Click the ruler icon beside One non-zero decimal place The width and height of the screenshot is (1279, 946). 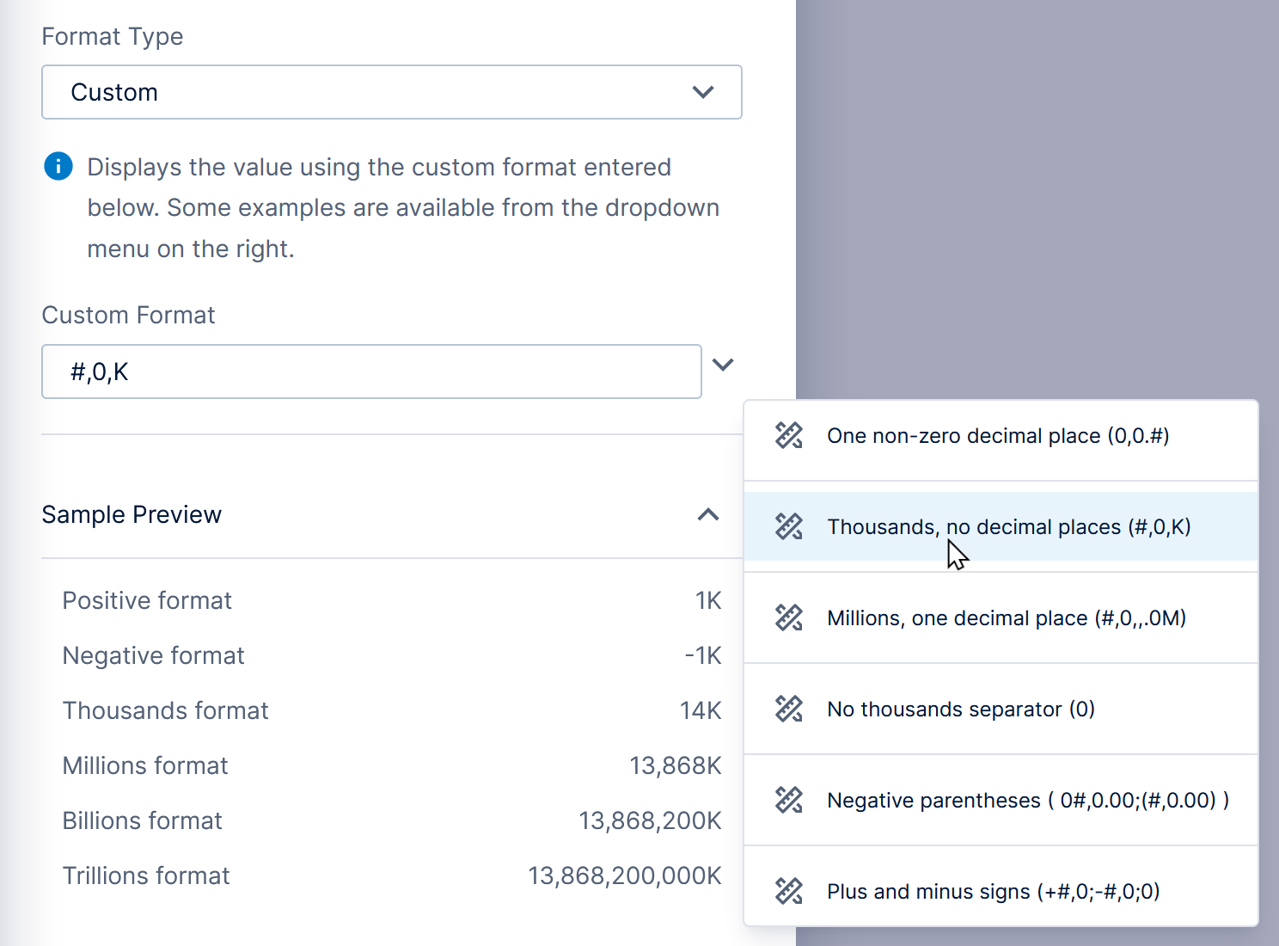tap(788, 436)
